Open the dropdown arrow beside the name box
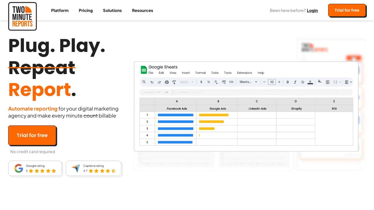 167,92
